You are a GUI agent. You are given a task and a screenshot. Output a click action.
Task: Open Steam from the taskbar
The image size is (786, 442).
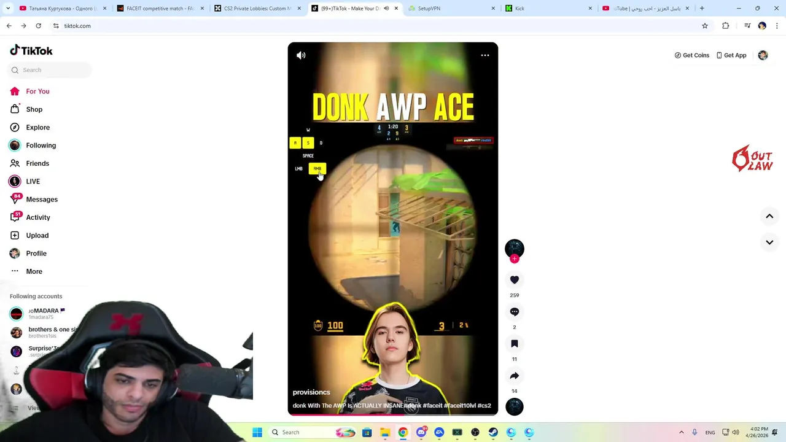coord(493,432)
